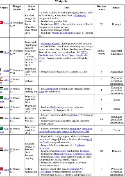This screenshot has height=177, width=125.
Task: Click the Libya flag icon
Action: tap(1, 52)
